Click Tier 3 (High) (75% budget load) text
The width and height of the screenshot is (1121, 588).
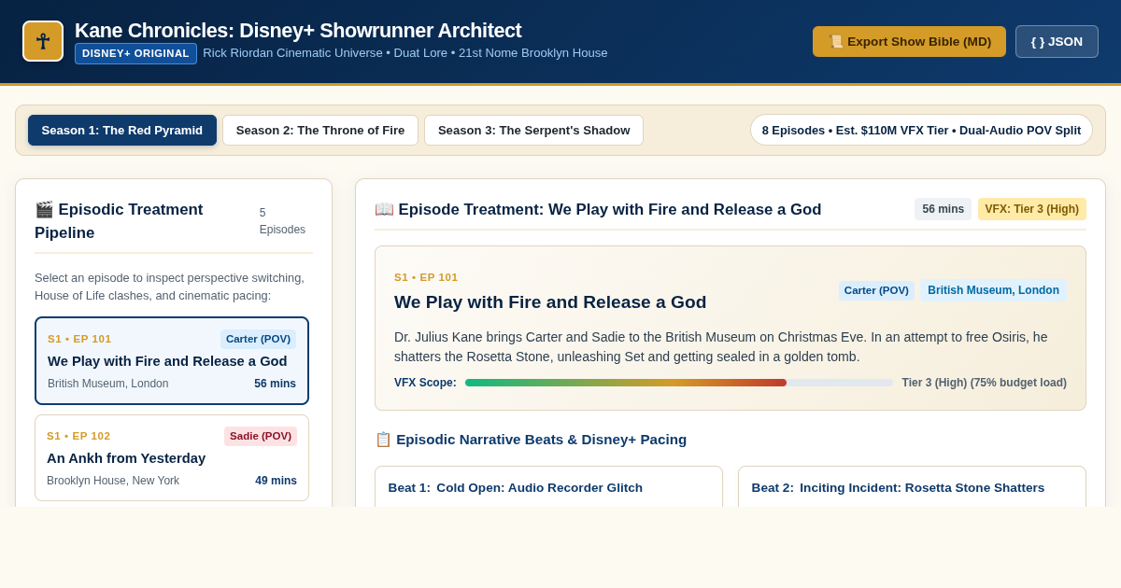pyautogui.click(x=984, y=383)
